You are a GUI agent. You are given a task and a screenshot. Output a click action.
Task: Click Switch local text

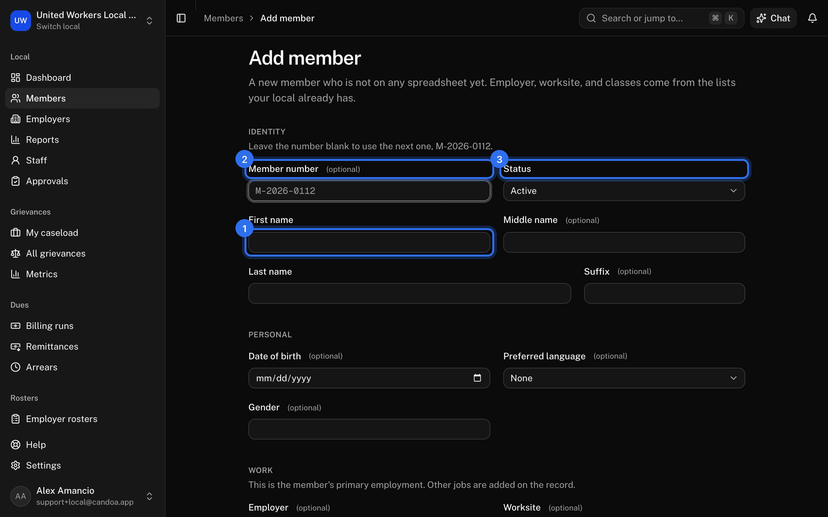(x=58, y=26)
